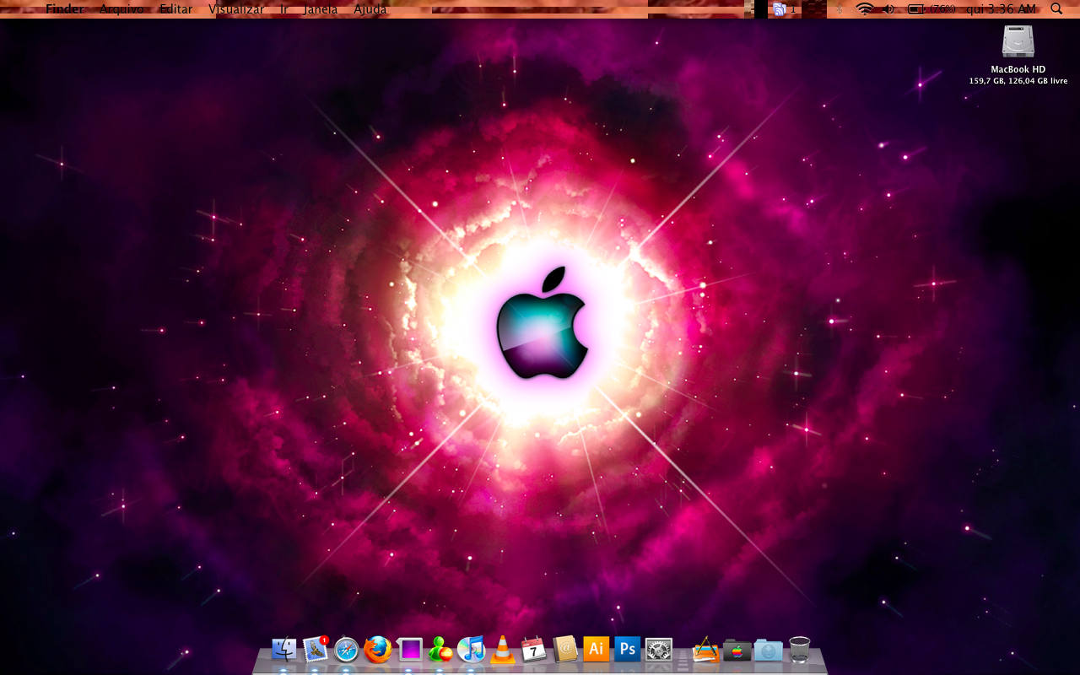Image resolution: width=1080 pixels, height=675 pixels.
Task: Open iCal calendar in the Dock
Action: [x=533, y=650]
